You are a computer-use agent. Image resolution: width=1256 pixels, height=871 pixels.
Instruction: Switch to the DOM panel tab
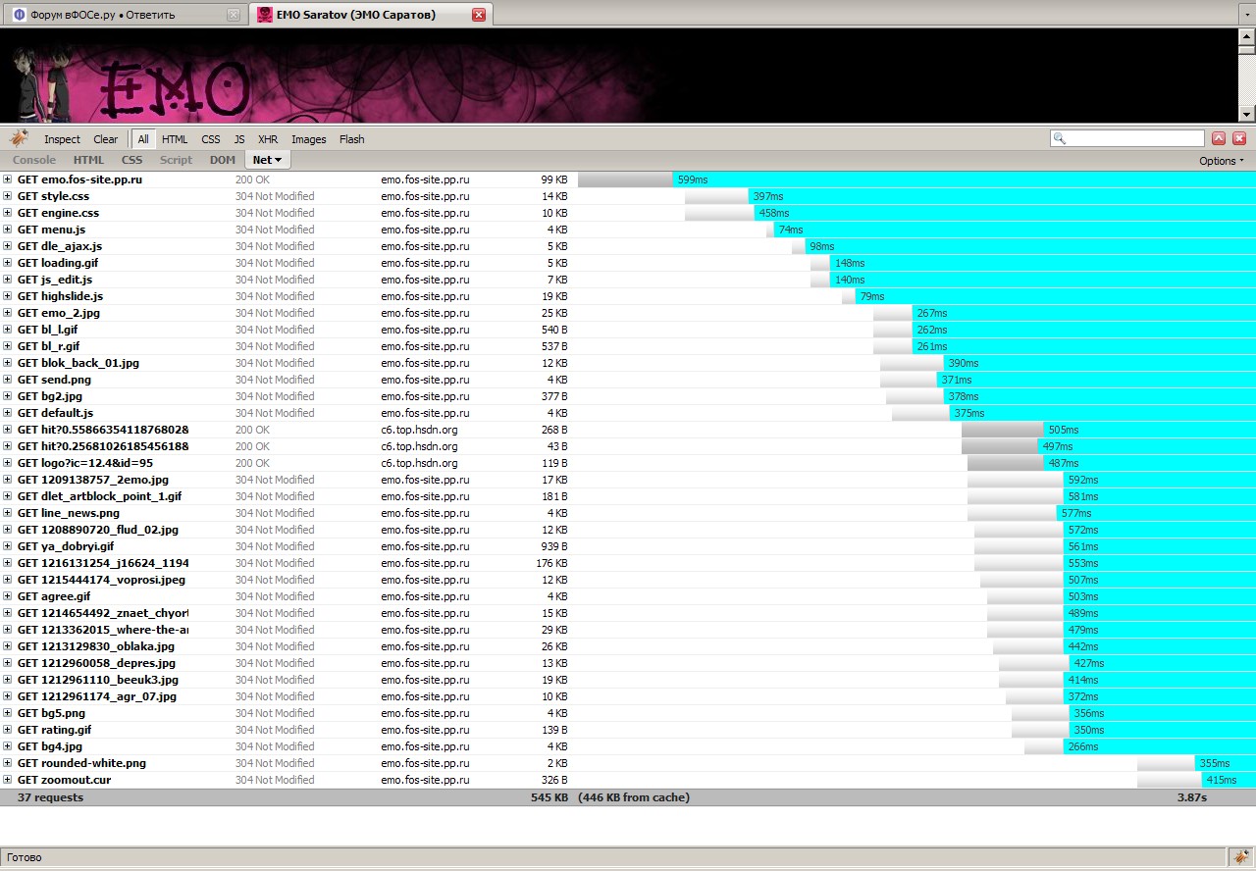click(x=223, y=160)
